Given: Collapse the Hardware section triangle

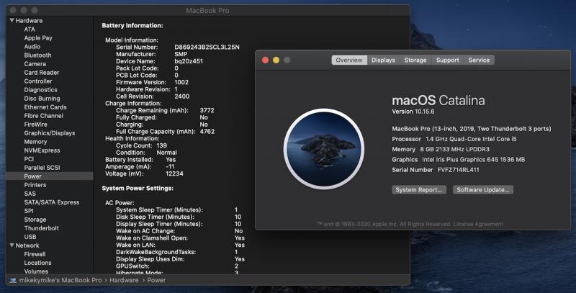Looking at the screenshot, I should pos(12,21).
